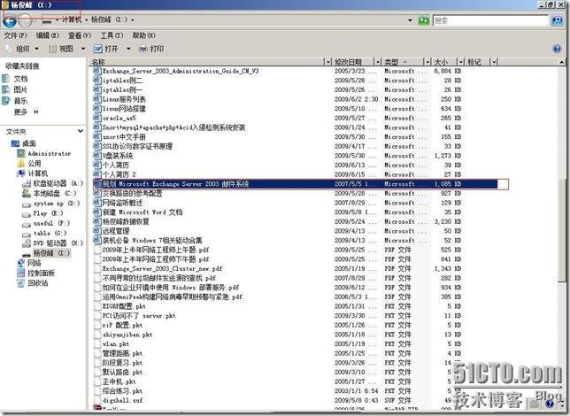Select Administrator folder in tree
Screen dimensions: 570x416
coord(50,153)
